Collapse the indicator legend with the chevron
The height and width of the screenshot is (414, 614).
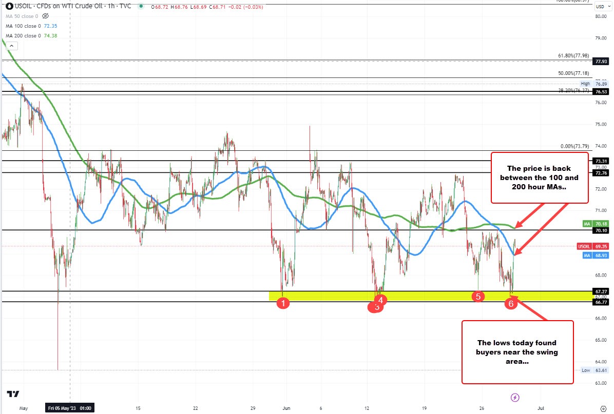pos(11,46)
